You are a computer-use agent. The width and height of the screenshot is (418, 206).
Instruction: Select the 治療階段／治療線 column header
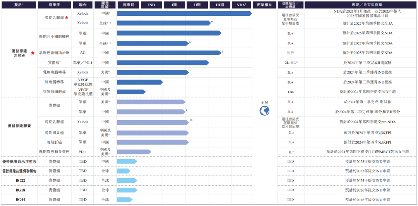click(290, 5)
